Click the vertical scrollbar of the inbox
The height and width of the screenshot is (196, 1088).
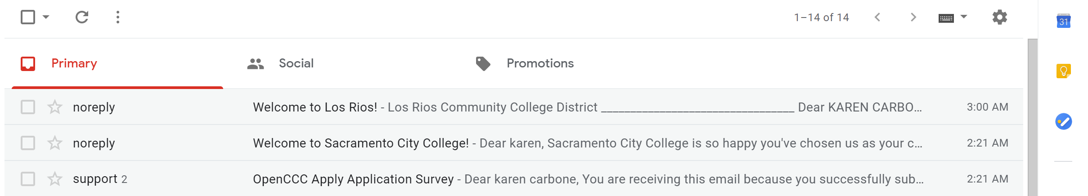[x=1033, y=117]
